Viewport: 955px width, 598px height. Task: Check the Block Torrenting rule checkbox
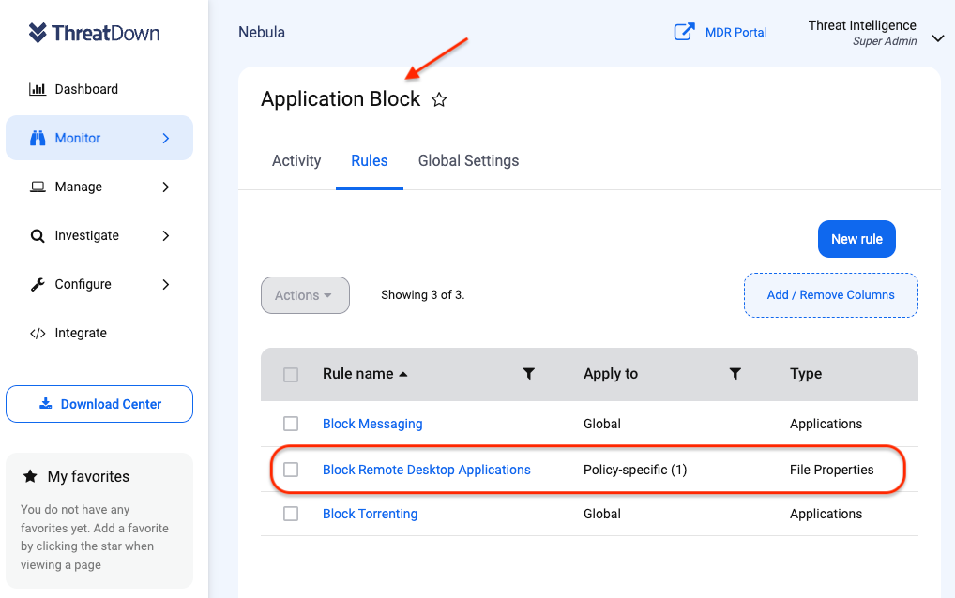point(291,514)
